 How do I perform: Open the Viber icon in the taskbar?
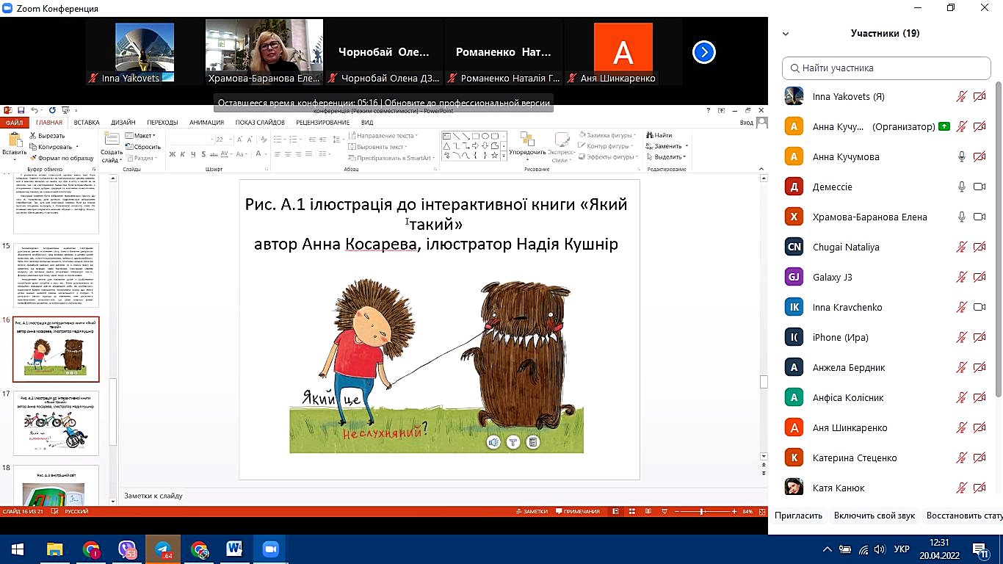(x=128, y=549)
